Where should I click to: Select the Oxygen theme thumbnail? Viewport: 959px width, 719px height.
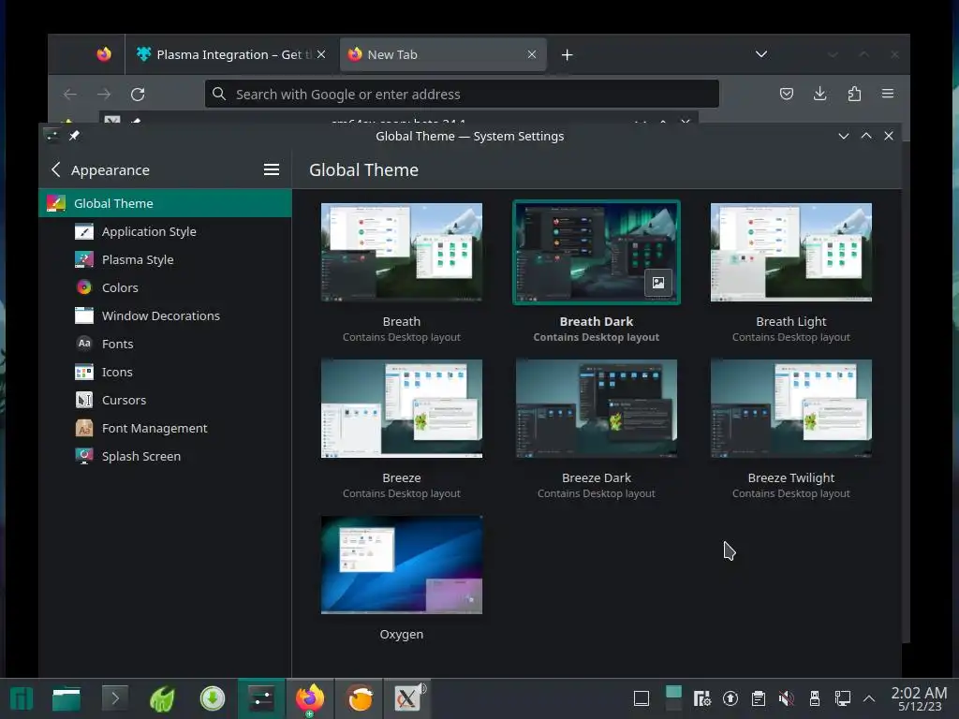[402, 565]
